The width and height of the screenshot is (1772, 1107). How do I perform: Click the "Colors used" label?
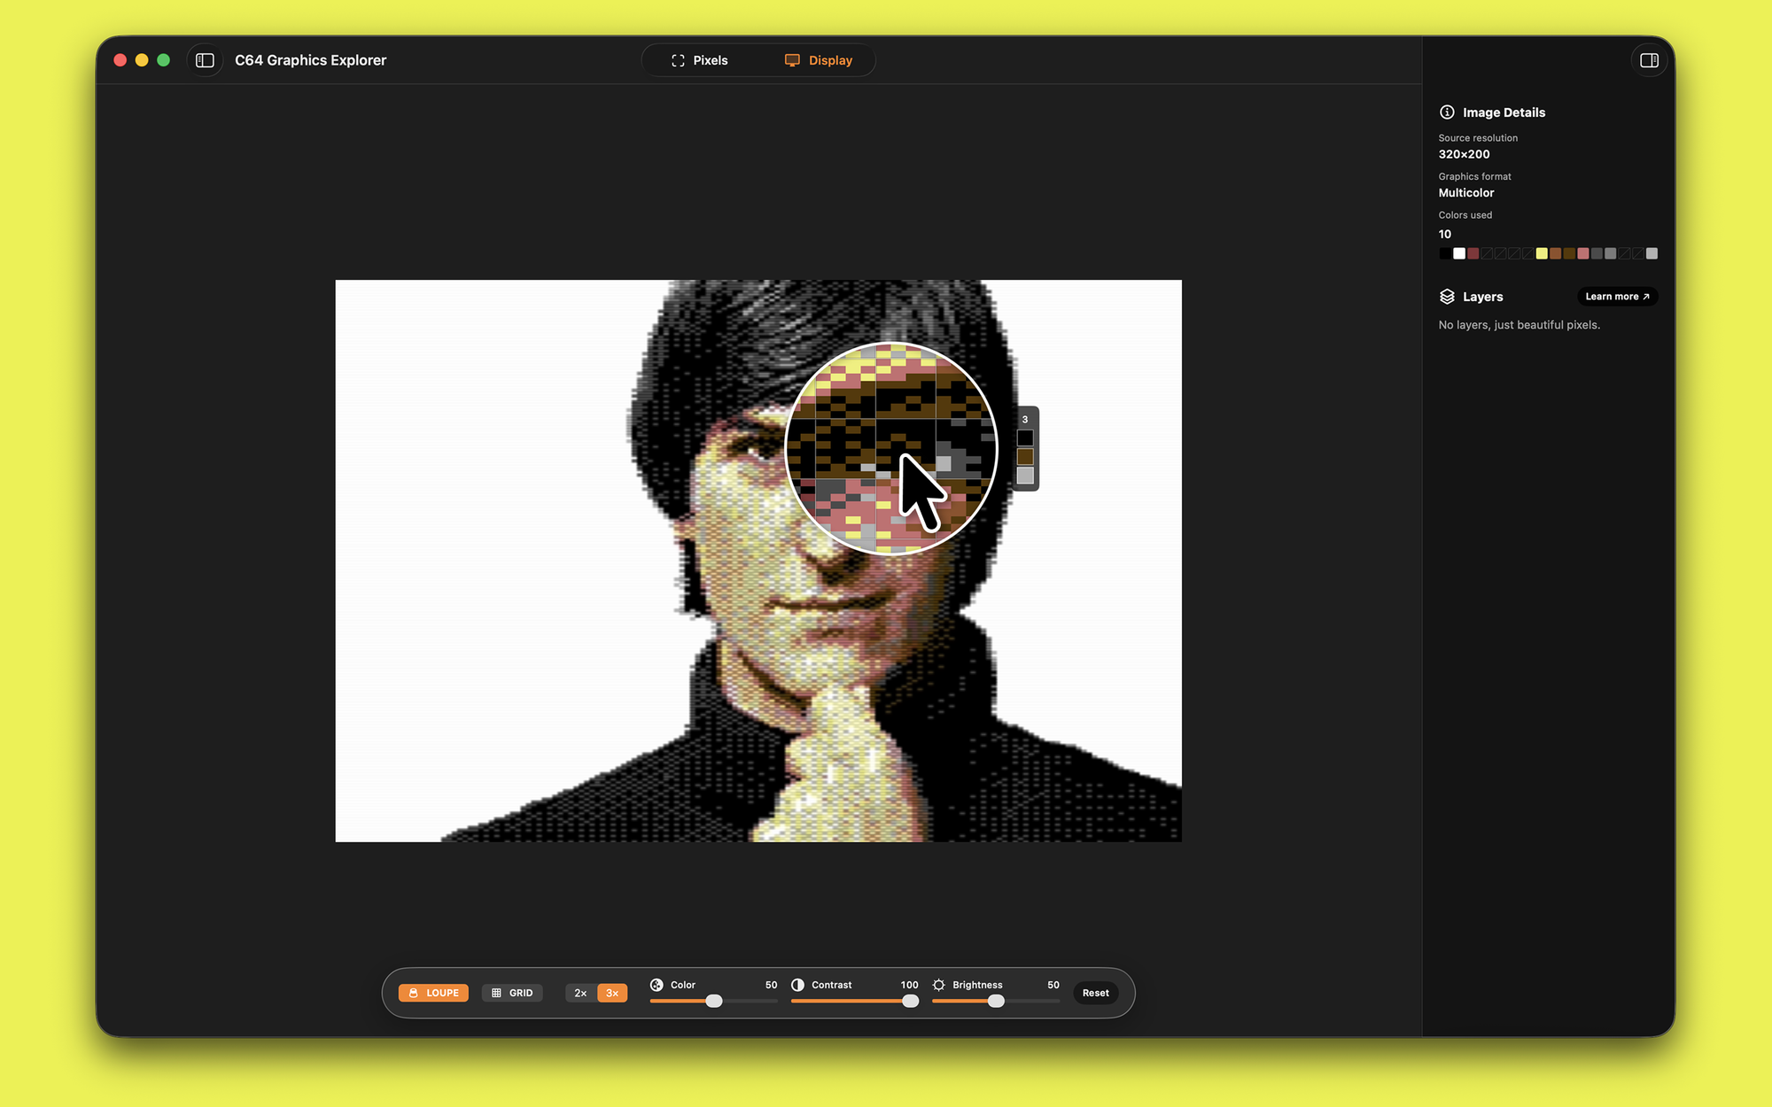click(x=1465, y=215)
